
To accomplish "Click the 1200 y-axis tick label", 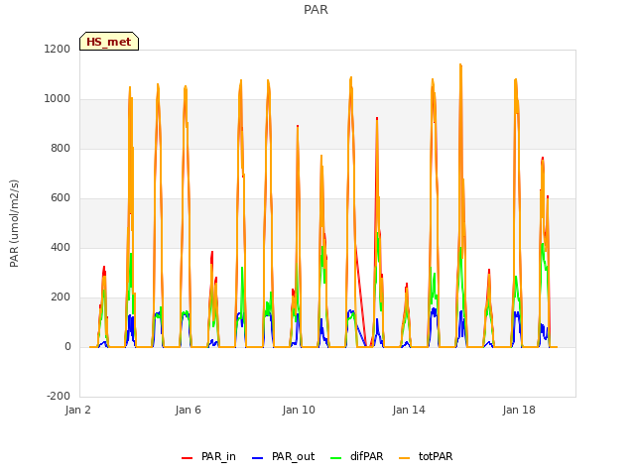I will (x=58, y=49).
